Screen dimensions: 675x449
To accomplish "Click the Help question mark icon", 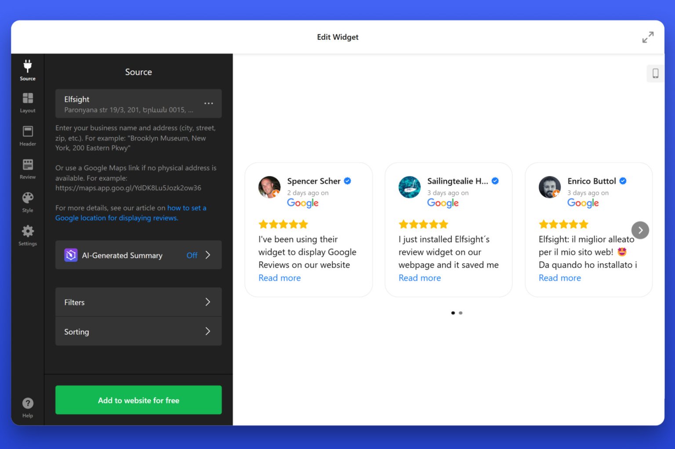I will (27, 402).
